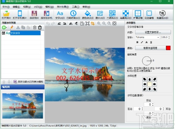Open photo with 打开照片 icon

[6, 15]
